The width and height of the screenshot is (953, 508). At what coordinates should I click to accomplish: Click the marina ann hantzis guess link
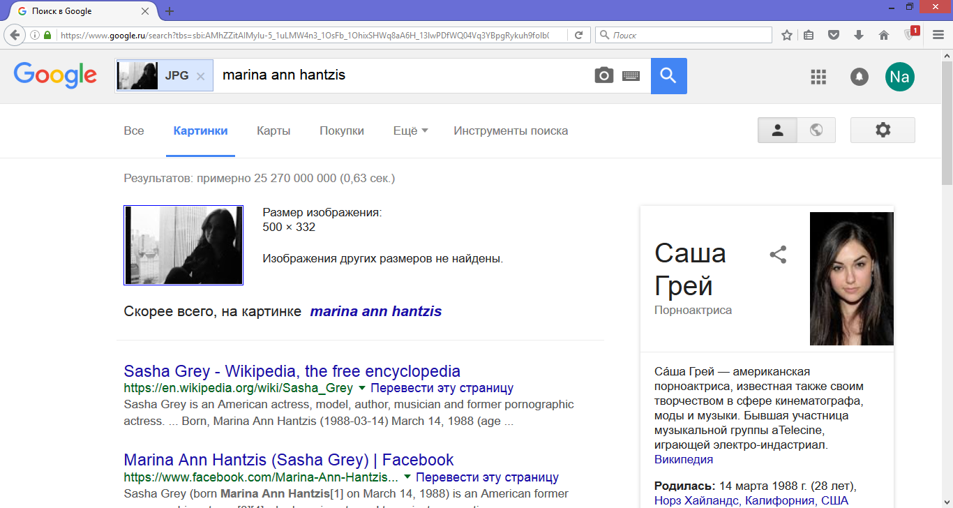pos(376,311)
